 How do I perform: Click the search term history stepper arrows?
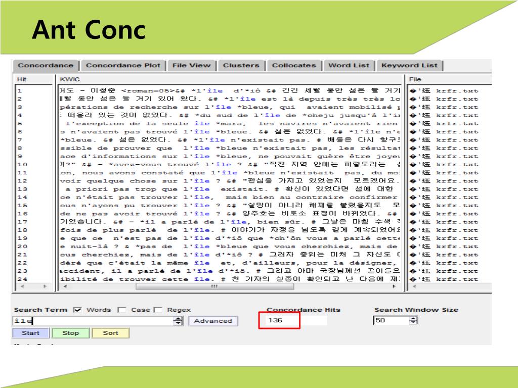(178, 321)
